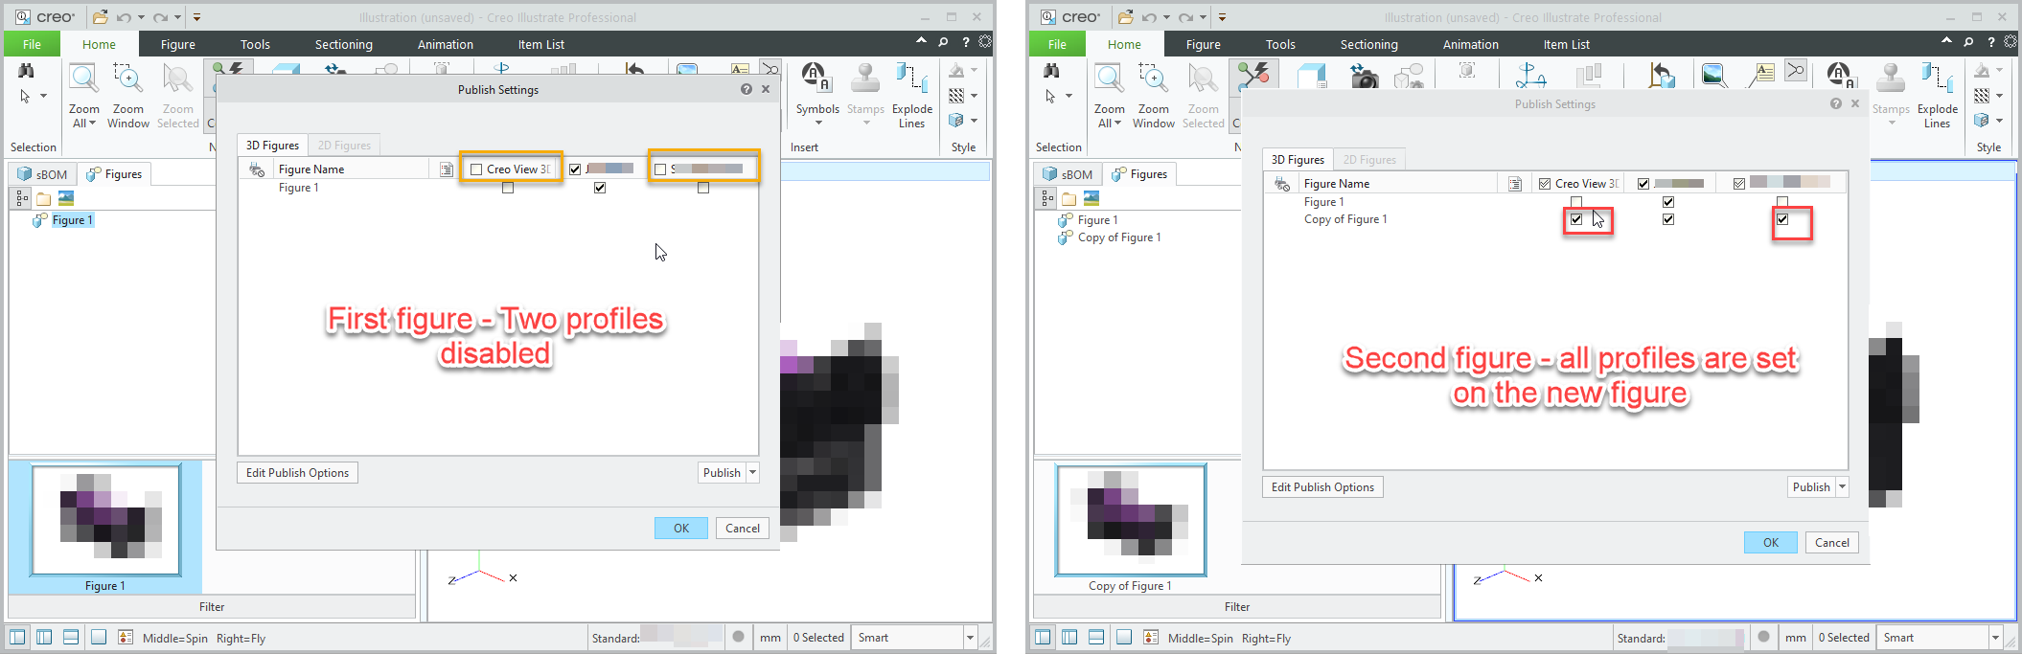
Task: Switch to Item List tab in right window
Action: click(1566, 44)
